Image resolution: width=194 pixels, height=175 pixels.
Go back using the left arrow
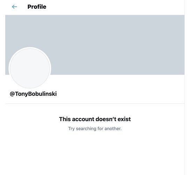pyautogui.click(x=14, y=7)
